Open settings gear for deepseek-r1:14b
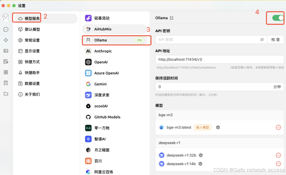This screenshot has height=175, width=286. (200, 164)
